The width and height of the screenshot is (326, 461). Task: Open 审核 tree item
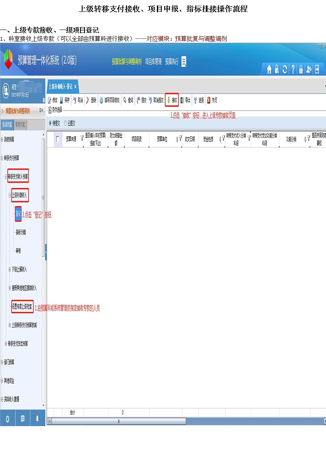pyautogui.click(x=18, y=251)
